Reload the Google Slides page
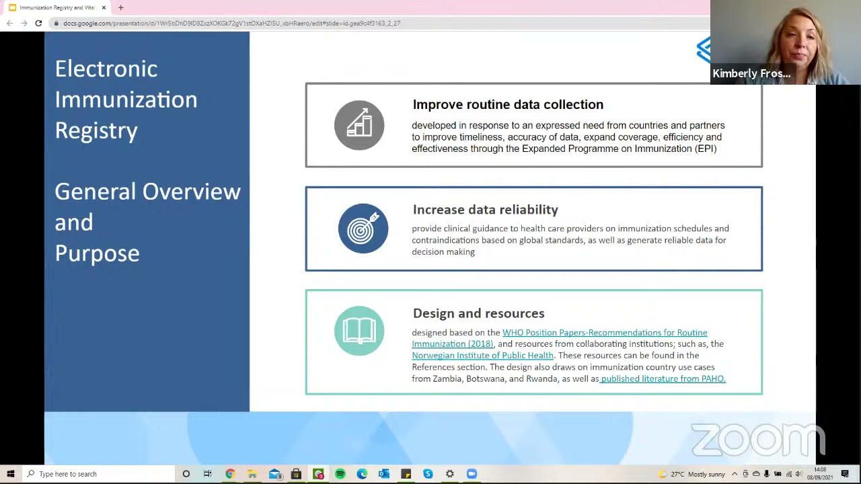This screenshot has width=861, height=484. (x=38, y=23)
